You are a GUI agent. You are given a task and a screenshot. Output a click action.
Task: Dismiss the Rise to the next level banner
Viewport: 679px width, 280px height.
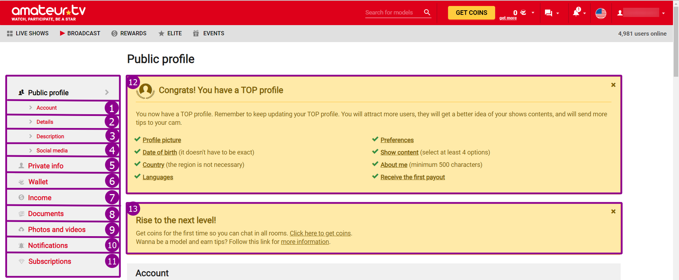pyautogui.click(x=613, y=211)
